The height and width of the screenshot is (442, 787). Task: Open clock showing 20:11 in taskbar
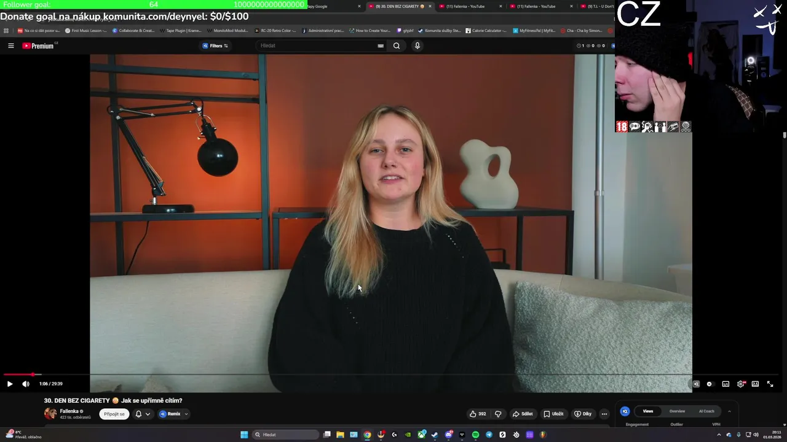(x=772, y=435)
